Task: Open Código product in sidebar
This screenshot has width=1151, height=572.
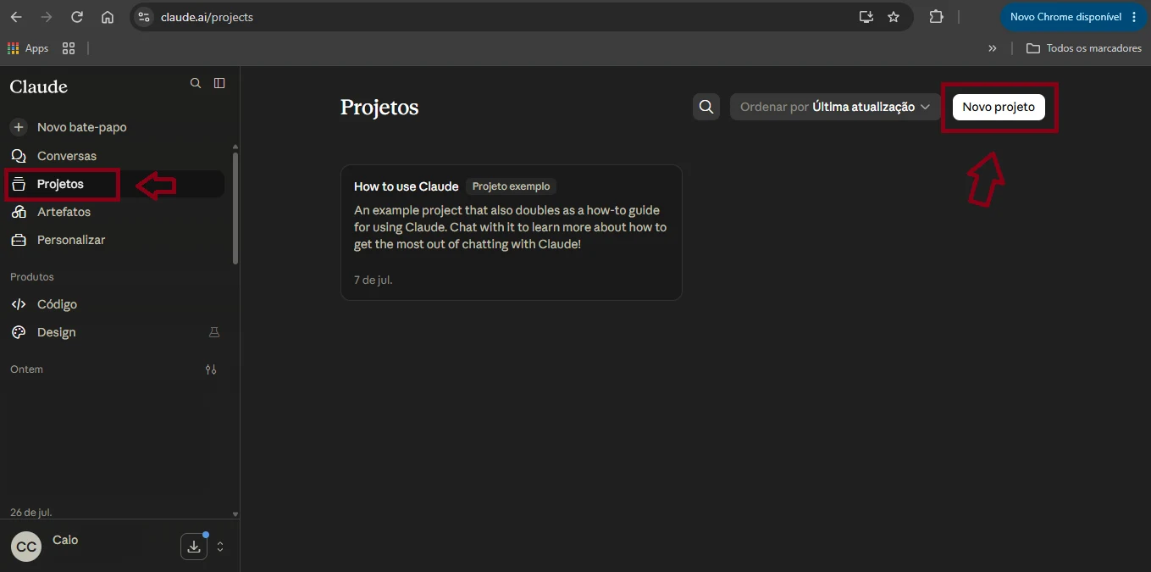Action: pyautogui.click(x=114, y=304)
